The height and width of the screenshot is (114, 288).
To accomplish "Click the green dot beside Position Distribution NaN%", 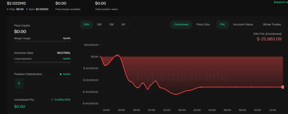I will [61, 74].
